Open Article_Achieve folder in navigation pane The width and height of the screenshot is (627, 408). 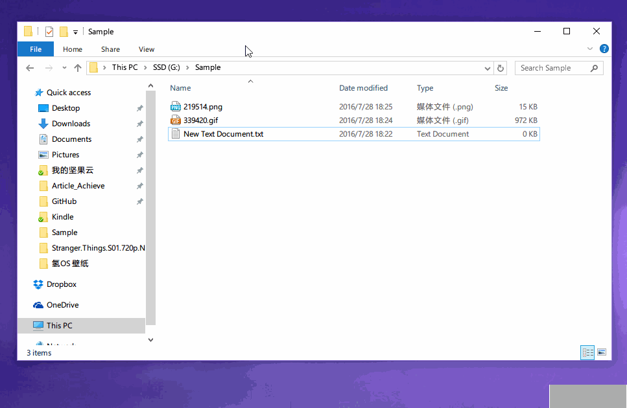(78, 186)
